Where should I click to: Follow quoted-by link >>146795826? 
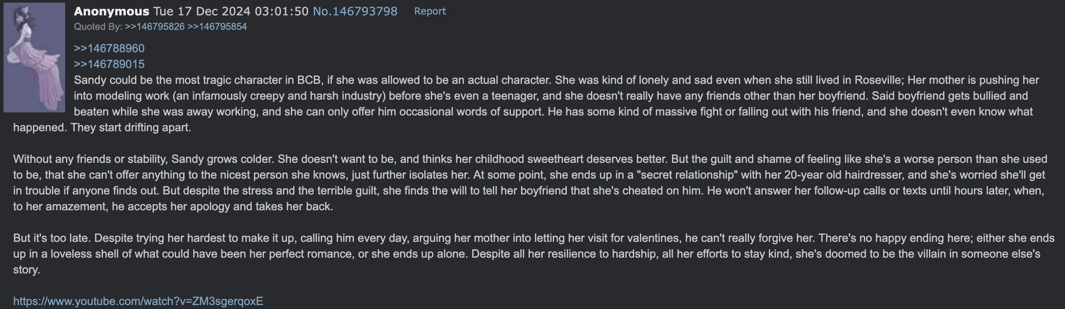155,26
